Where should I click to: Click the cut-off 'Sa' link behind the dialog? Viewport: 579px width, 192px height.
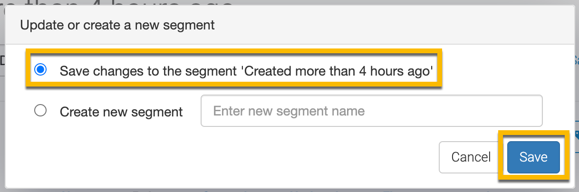coord(576,61)
